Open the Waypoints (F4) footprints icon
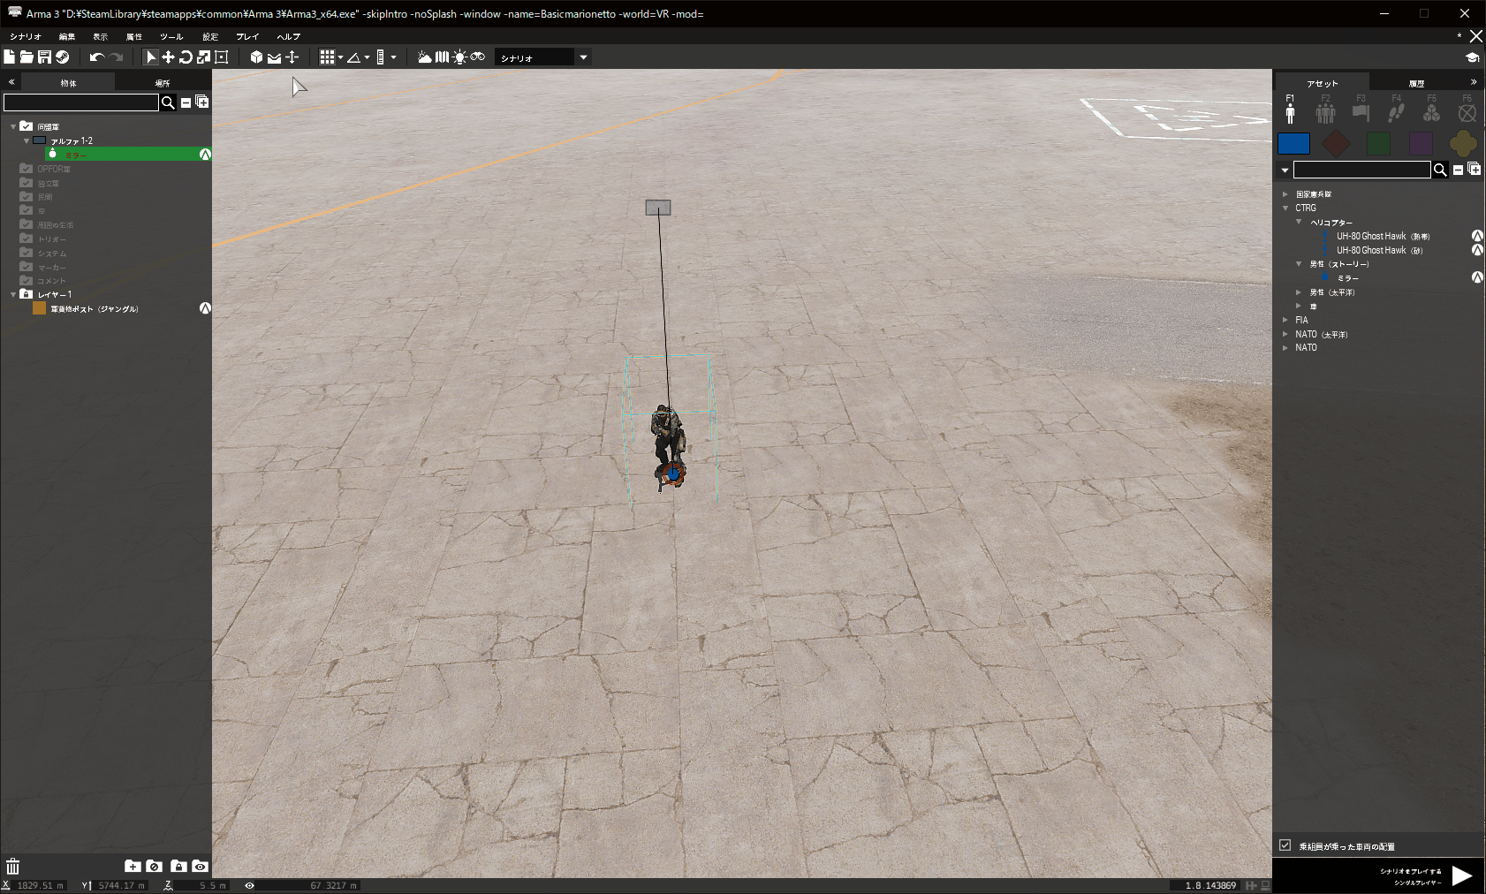The image size is (1486, 894). [x=1397, y=110]
